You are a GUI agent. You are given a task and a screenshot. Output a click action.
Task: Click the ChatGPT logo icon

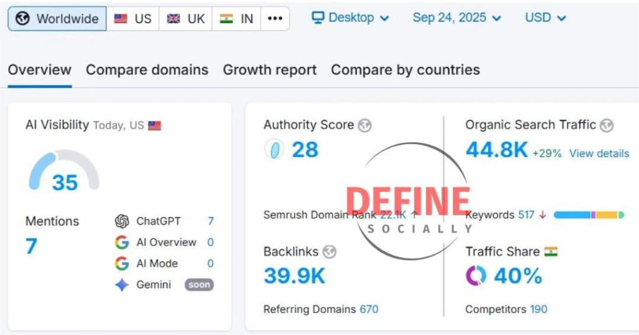(122, 221)
